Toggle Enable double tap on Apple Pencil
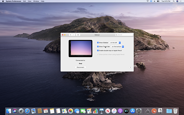 click(x=98, y=51)
